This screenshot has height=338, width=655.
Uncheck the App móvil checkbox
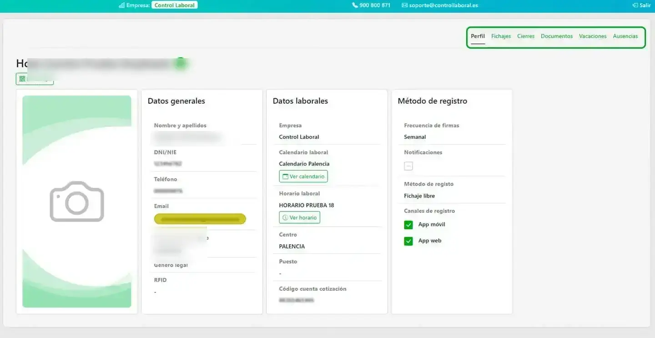coord(408,225)
